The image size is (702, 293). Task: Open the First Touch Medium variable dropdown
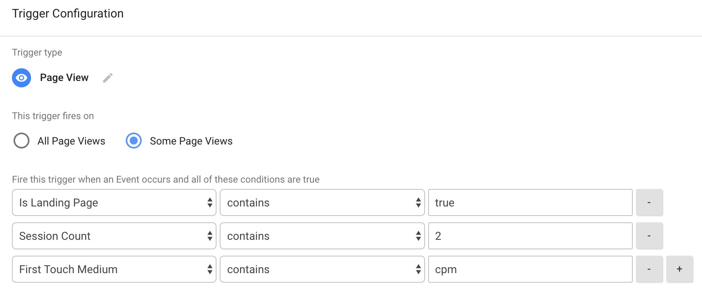pos(114,269)
